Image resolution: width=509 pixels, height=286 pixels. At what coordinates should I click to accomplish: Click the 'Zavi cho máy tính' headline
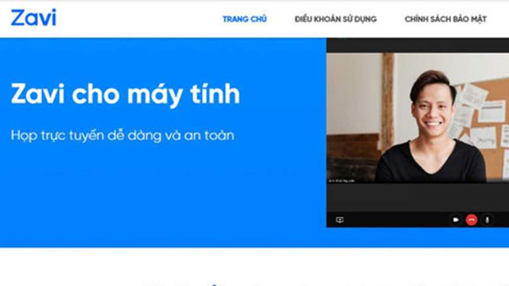[125, 94]
